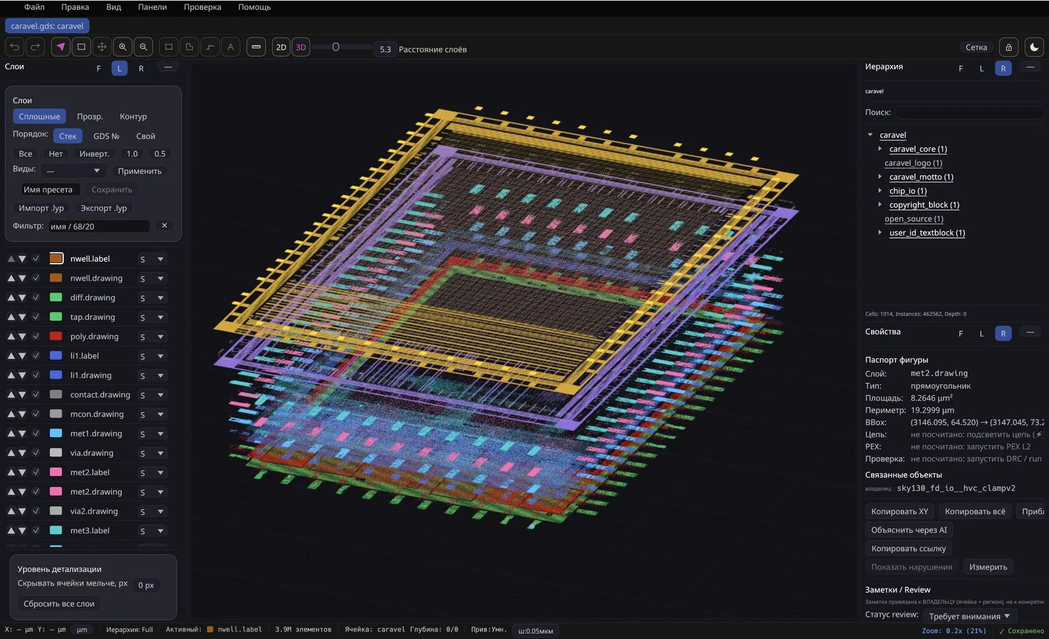Move tap.drawing layer down

coord(22,317)
